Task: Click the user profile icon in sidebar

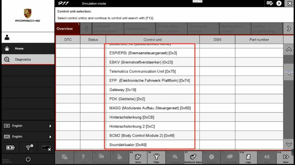Action: point(7,37)
